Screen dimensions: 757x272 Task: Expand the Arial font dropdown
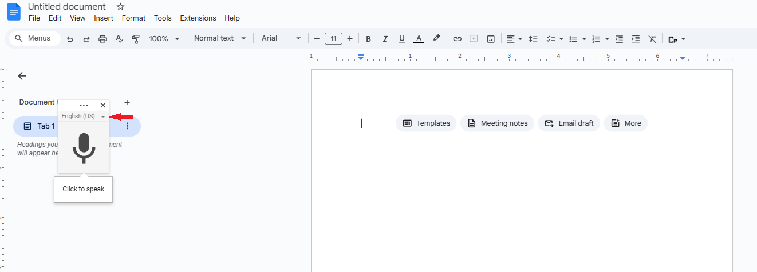(281, 38)
